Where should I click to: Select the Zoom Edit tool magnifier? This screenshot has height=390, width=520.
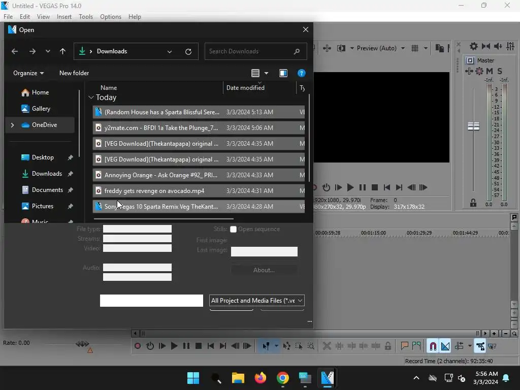click(x=311, y=346)
